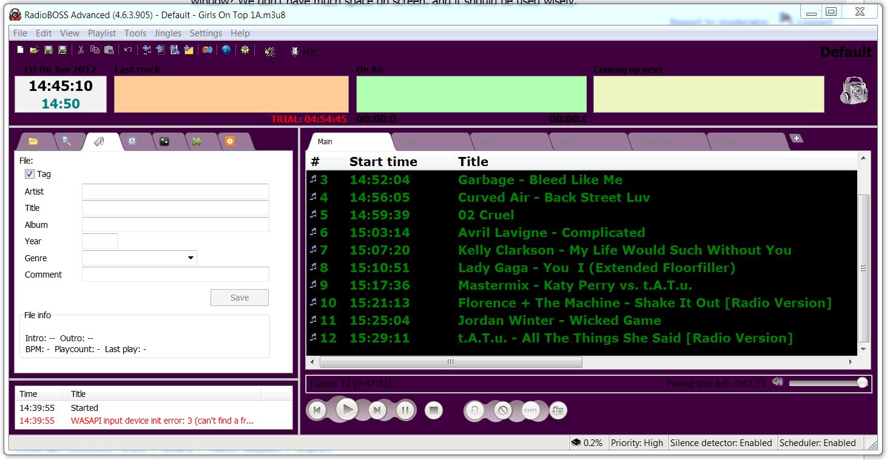
Task: Open the Jingles menu
Action: (168, 33)
